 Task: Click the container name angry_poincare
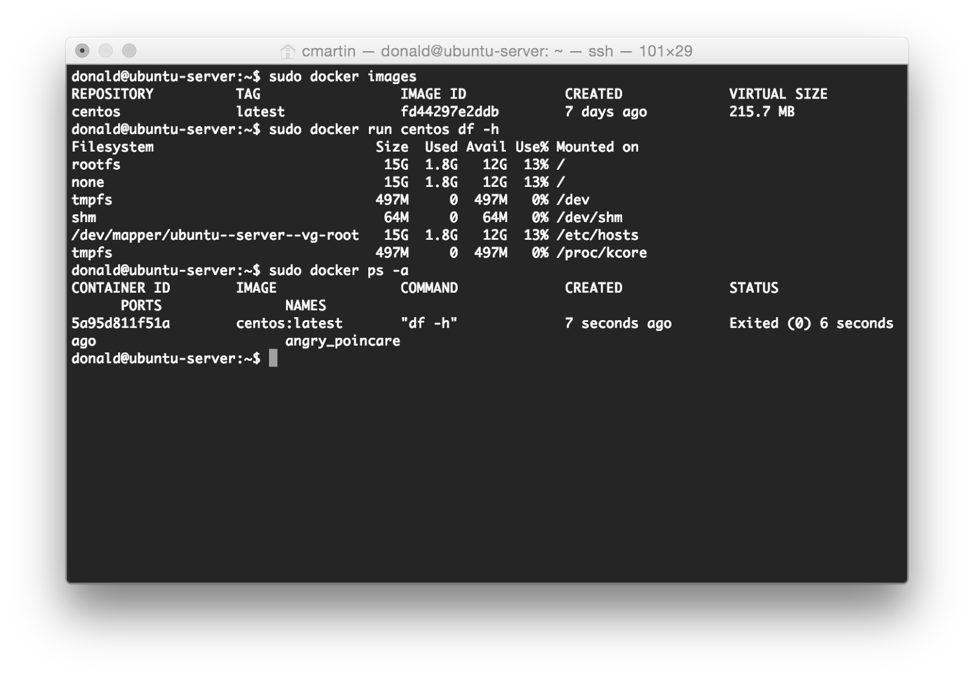point(343,341)
